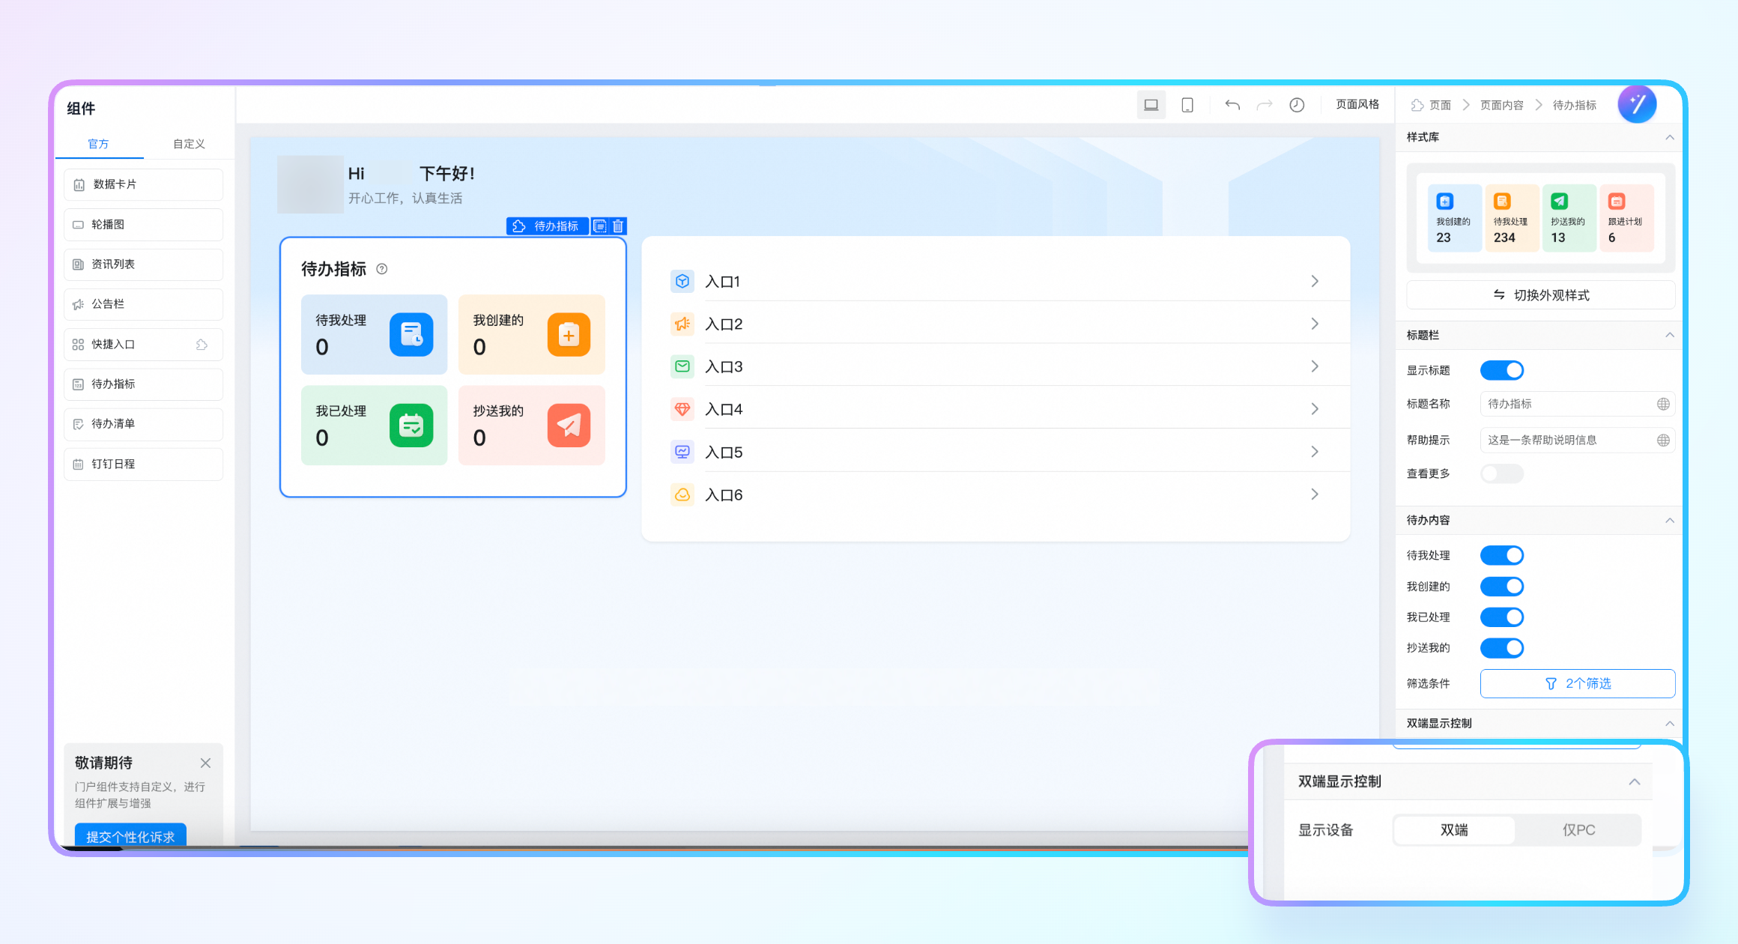This screenshot has width=1738, height=944.
Task: Disable the 抄送我的 switch
Action: tap(1501, 648)
